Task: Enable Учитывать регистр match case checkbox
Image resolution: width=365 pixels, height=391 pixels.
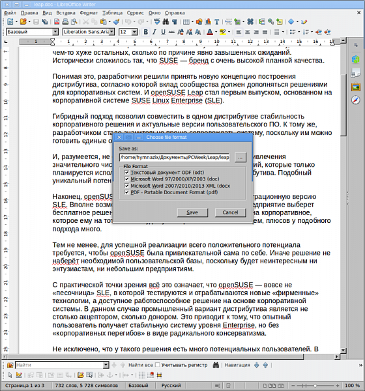Action: point(158,365)
